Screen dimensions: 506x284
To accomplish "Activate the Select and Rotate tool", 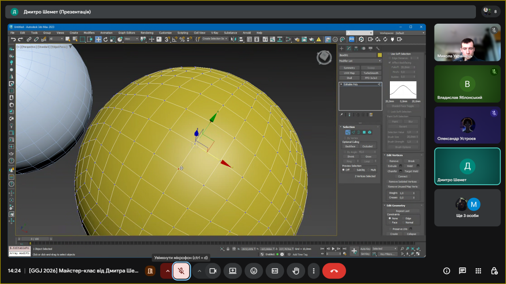I will (106, 39).
